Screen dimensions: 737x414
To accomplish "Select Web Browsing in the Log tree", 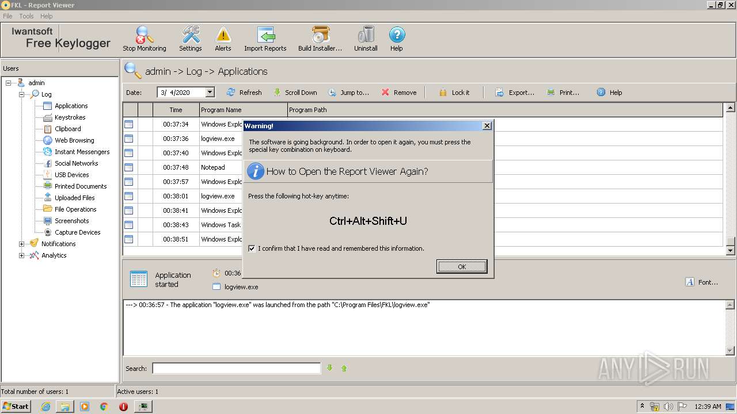I will (x=74, y=140).
